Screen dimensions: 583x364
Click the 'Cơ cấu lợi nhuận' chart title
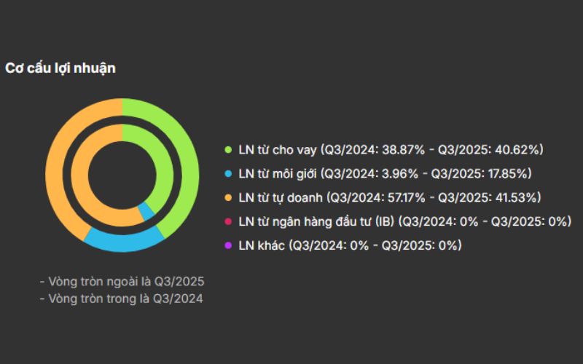coord(60,68)
